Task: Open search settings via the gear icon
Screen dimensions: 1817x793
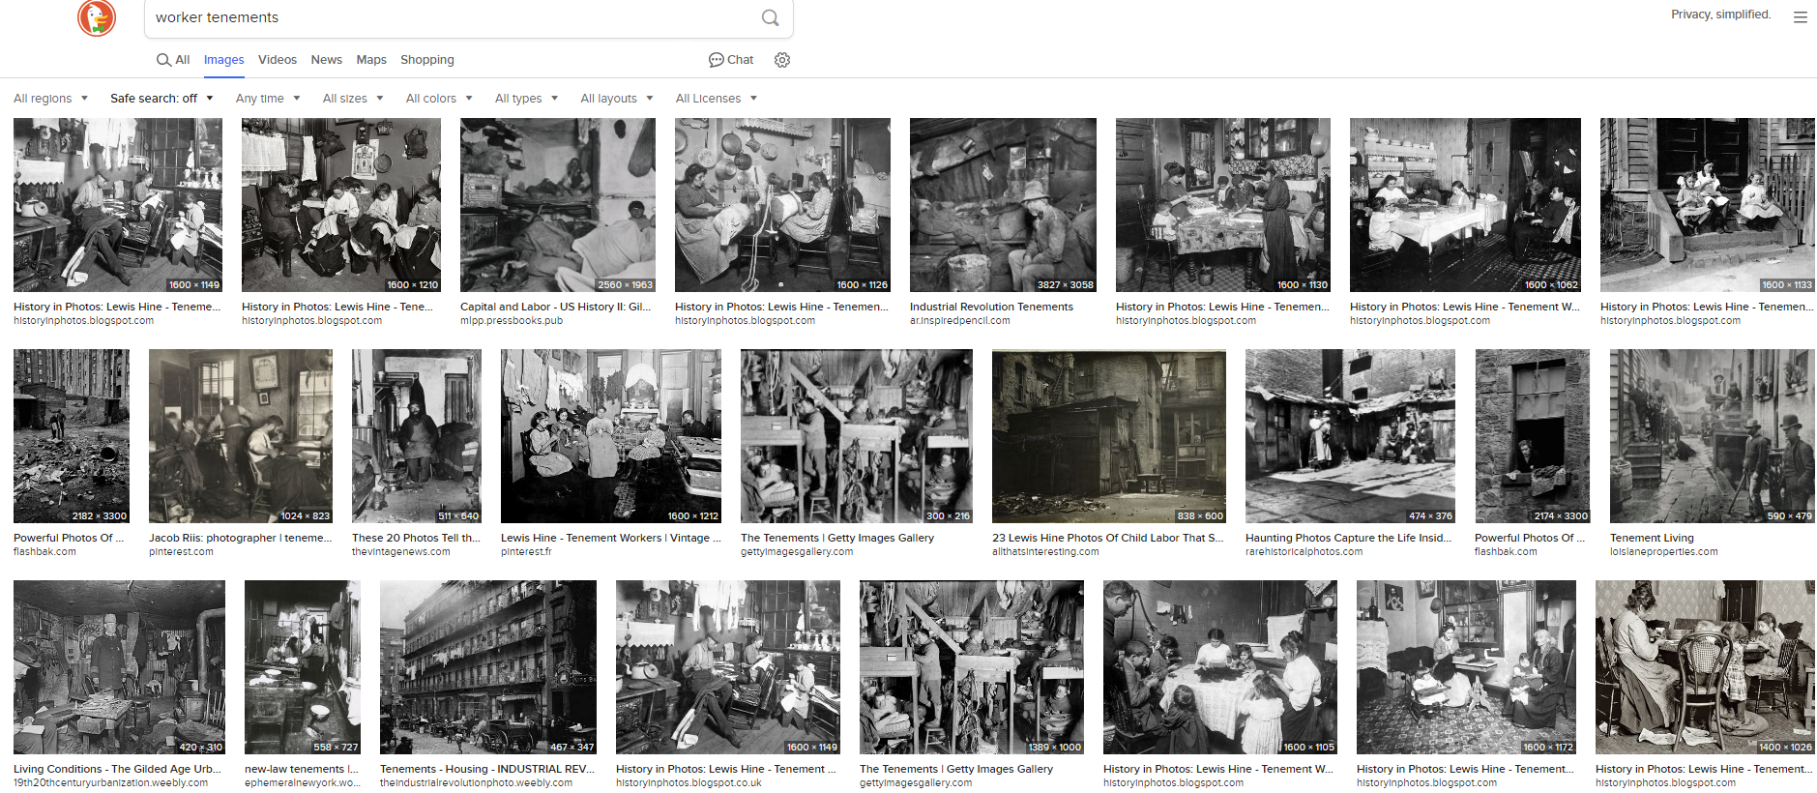Action: point(782,60)
